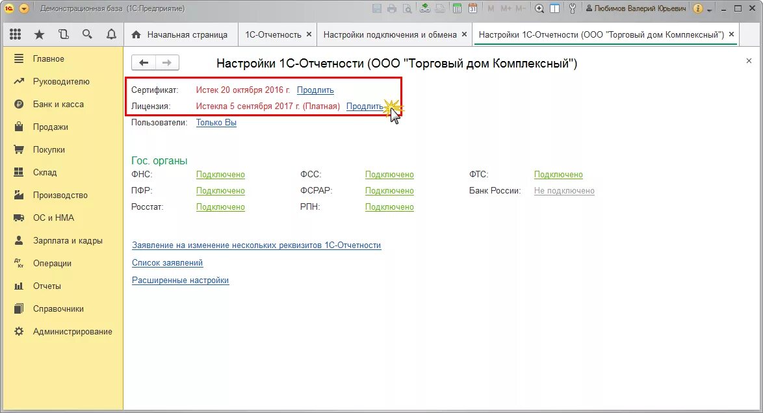The width and height of the screenshot is (763, 413).
Task: Close Настройки подключения и обмена tab
Action: [x=464, y=34]
